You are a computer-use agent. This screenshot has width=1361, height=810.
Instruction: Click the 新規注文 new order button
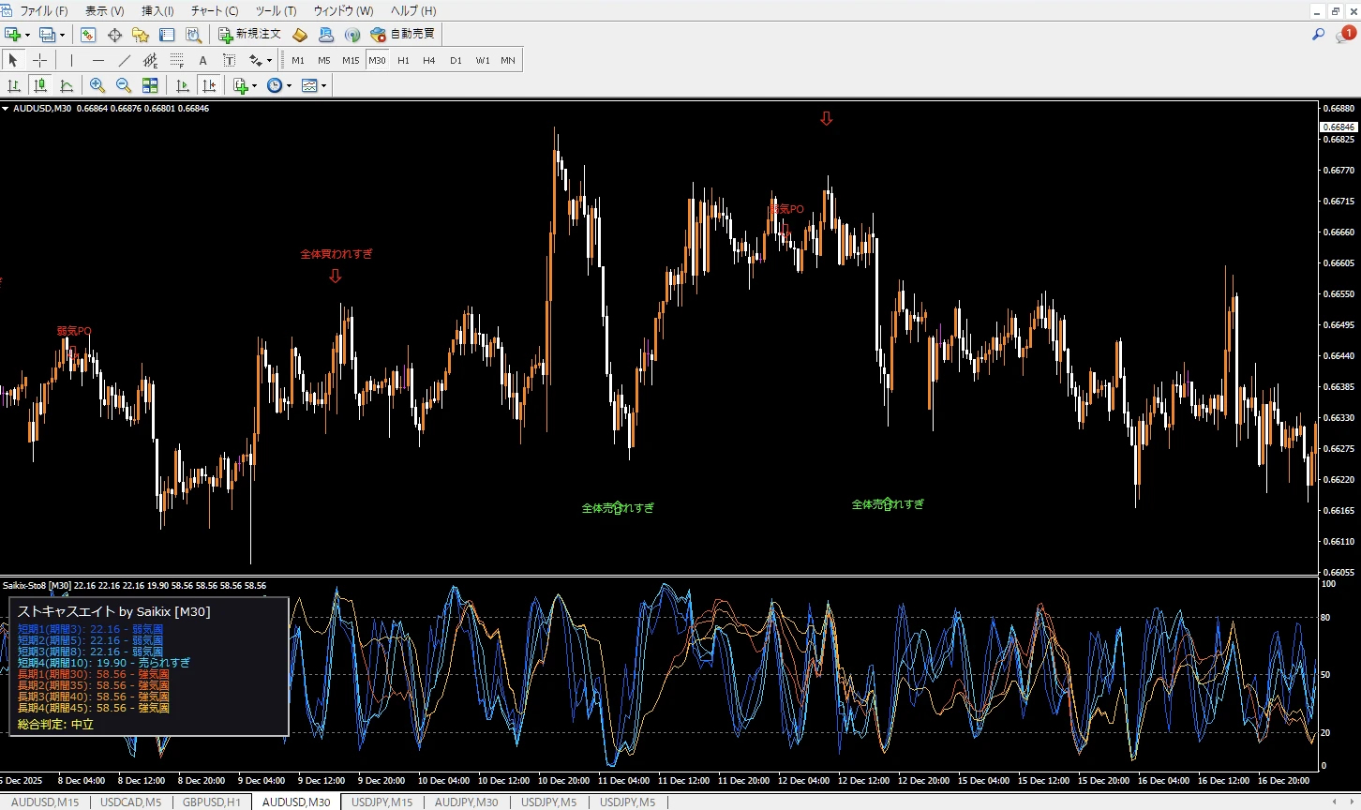pos(249,34)
